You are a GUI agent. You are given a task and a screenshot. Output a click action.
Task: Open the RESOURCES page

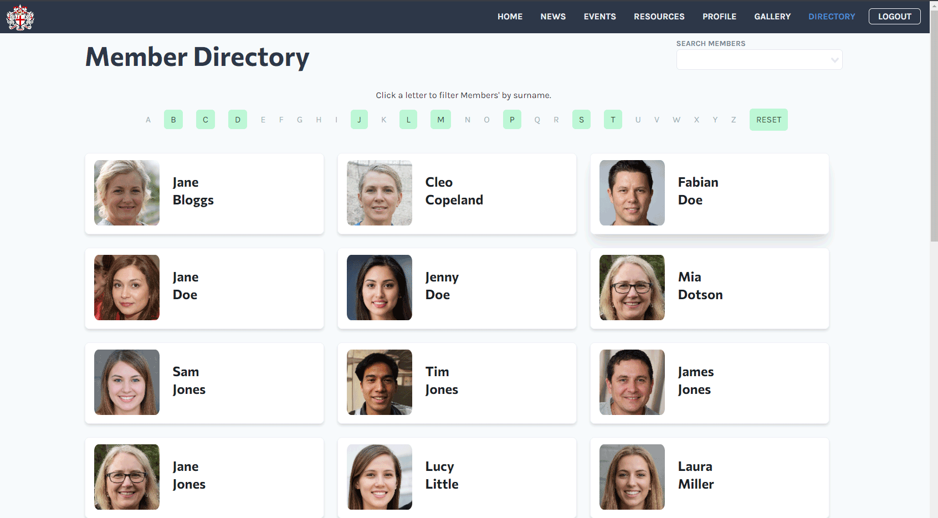click(659, 16)
